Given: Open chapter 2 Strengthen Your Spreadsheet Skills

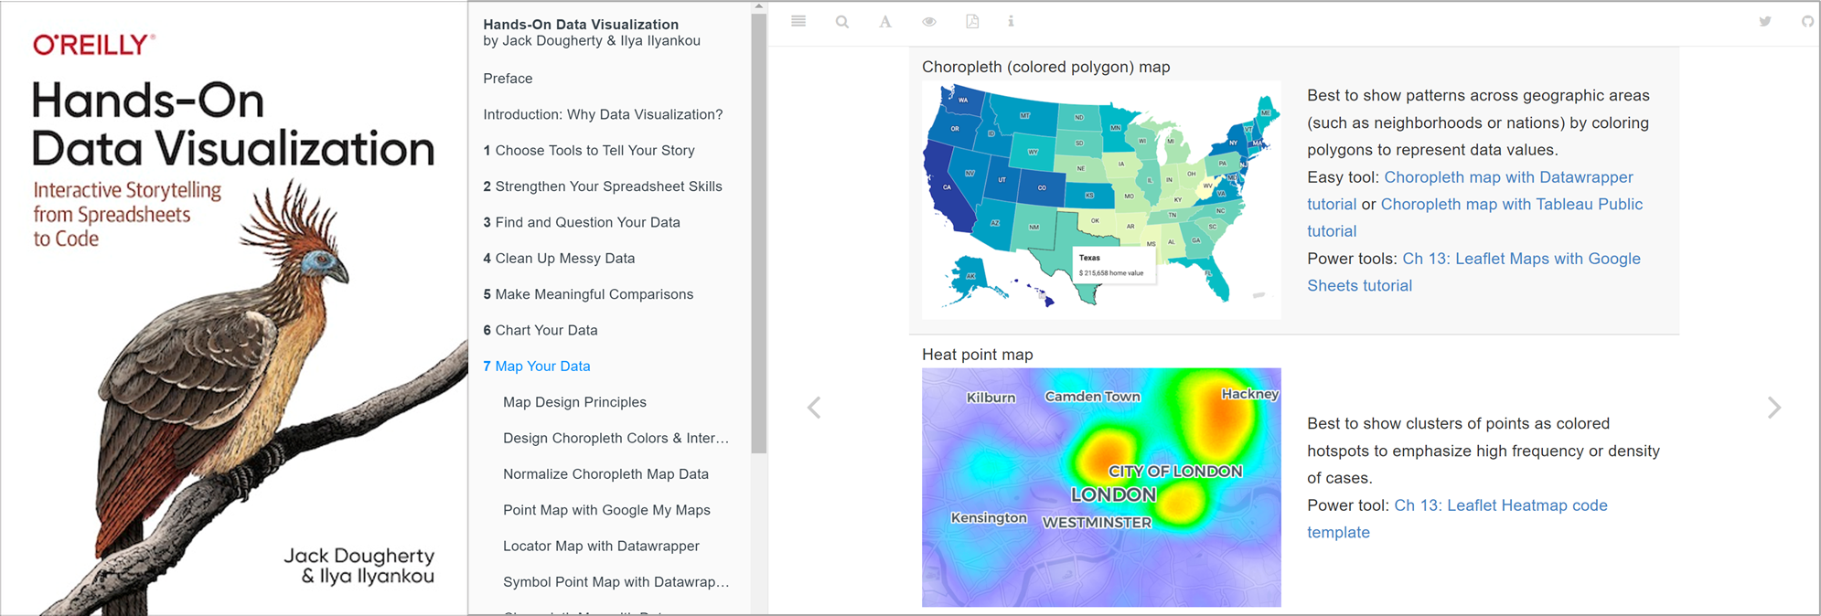Looking at the screenshot, I should (x=603, y=186).
